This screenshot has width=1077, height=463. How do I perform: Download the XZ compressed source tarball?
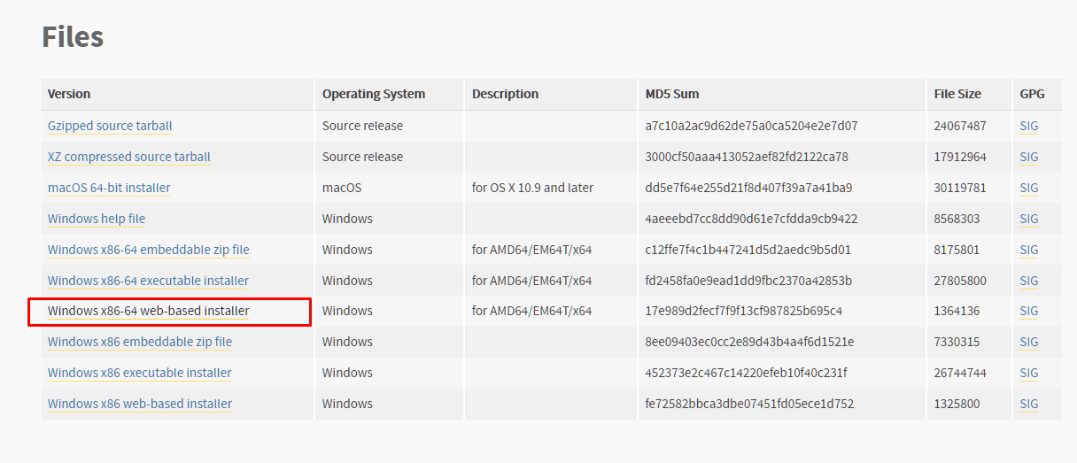click(x=128, y=157)
